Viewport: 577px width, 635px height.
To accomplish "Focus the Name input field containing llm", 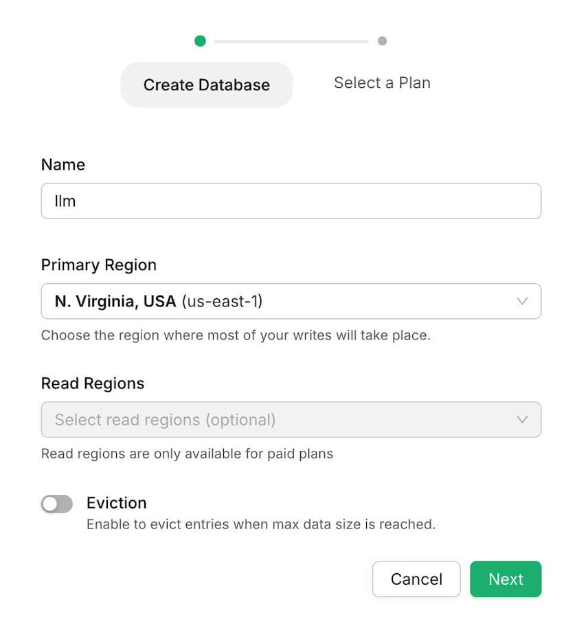I will coord(291,201).
